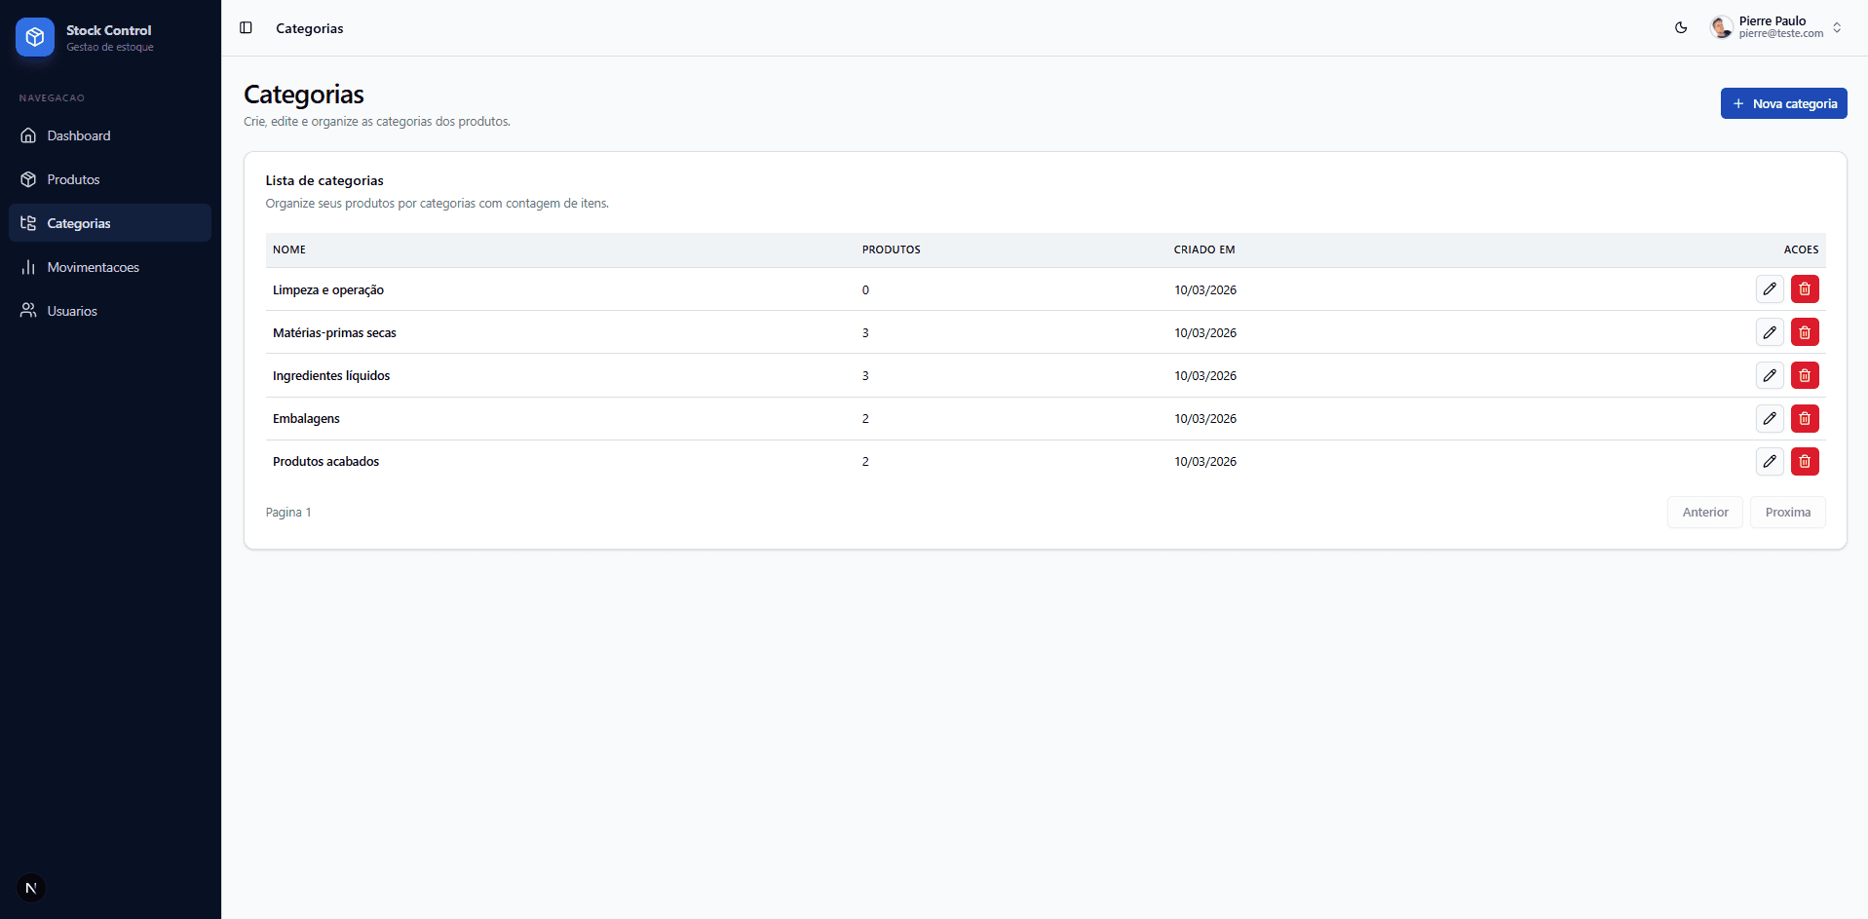Click the Stock Control logo icon
The height and width of the screenshot is (919, 1868).
click(x=35, y=37)
